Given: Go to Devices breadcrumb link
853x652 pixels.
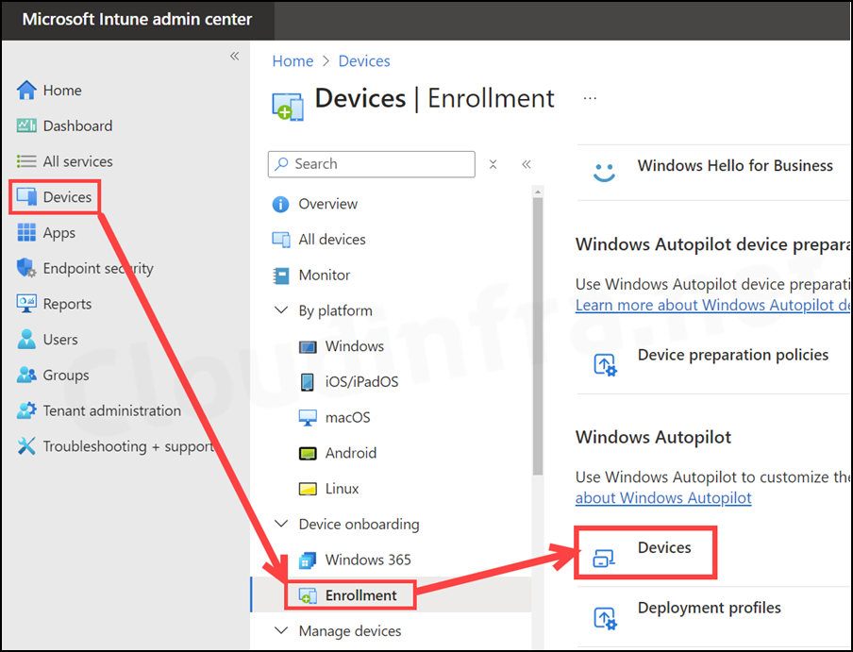Looking at the screenshot, I should [364, 61].
